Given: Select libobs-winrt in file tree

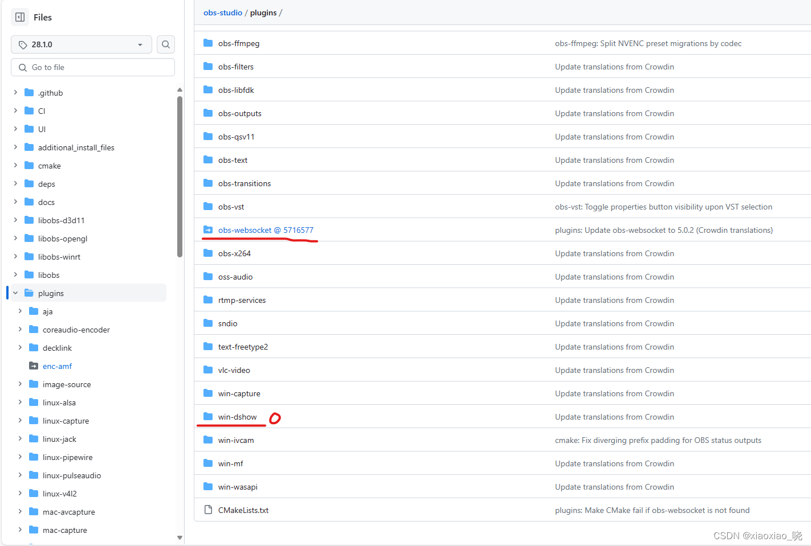Looking at the screenshot, I should pyautogui.click(x=59, y=257).
